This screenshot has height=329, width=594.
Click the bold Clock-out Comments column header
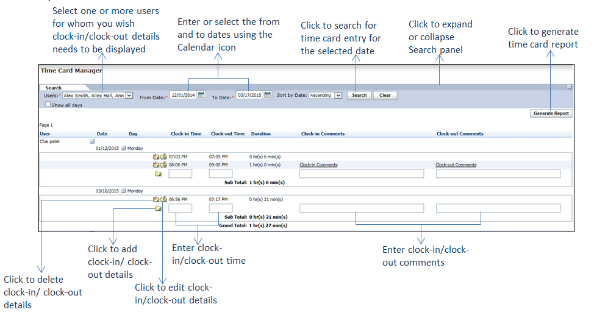(x=460, y=134)
